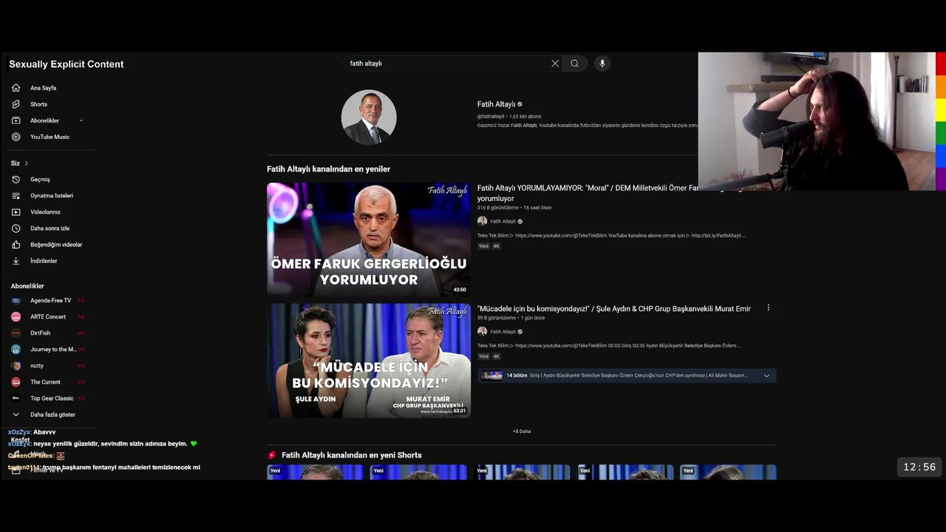The height and width of the screenshot is (532, 946).
Task: Open Daha sonra izle clock icon
Action: click(16, 228)
